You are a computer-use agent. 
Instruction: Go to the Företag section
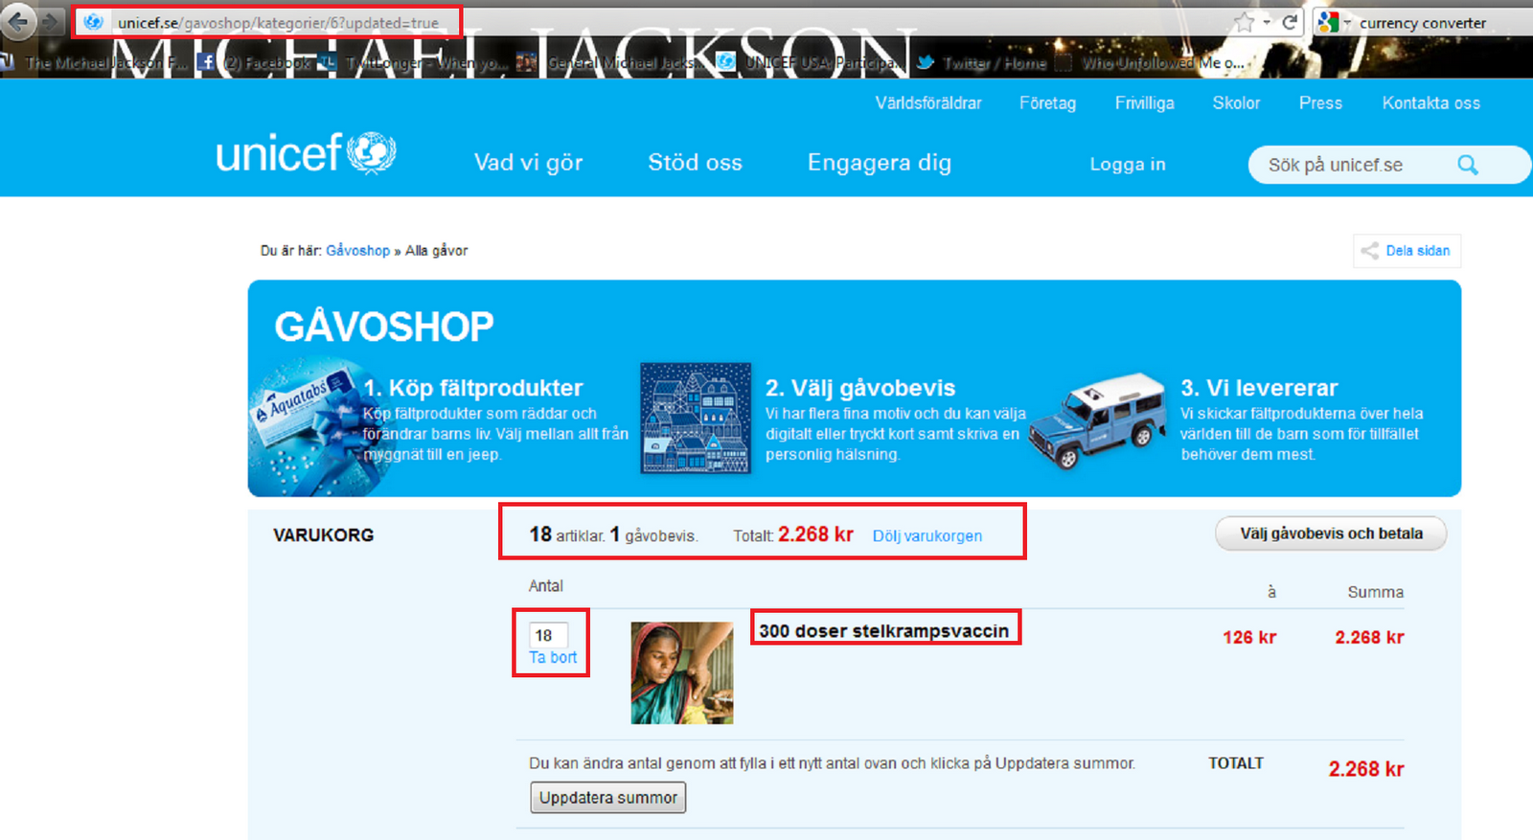(x=1047, y=103)
